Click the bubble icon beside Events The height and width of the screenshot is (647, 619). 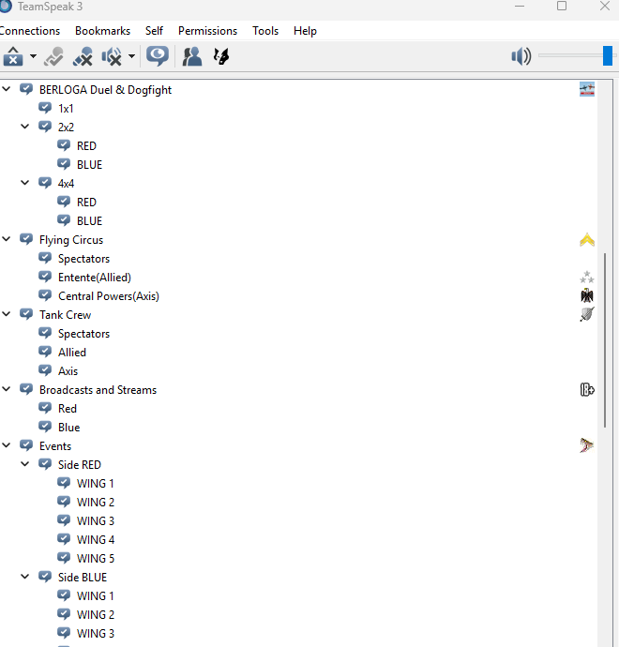pyautogui.click(x=26, y=445)
